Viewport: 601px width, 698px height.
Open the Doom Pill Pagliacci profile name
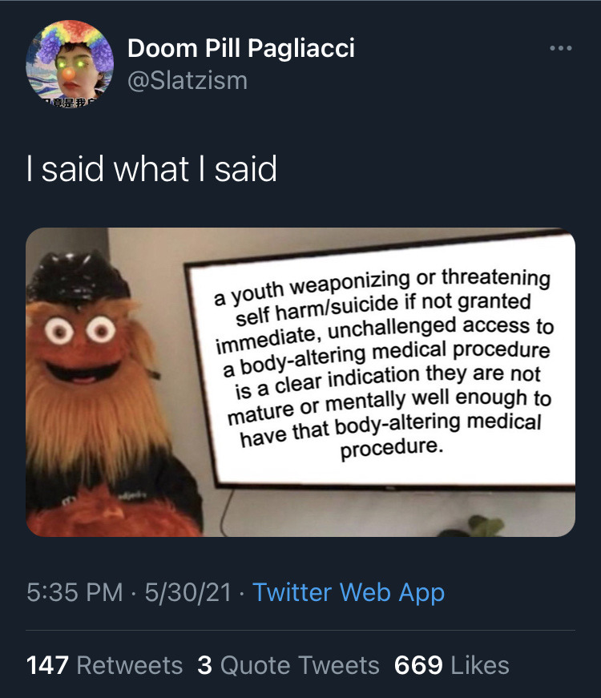[x=241, y=48]
